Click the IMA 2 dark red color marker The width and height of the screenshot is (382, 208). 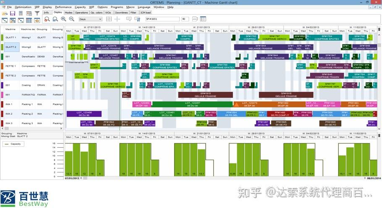click(x=2, y=114)
